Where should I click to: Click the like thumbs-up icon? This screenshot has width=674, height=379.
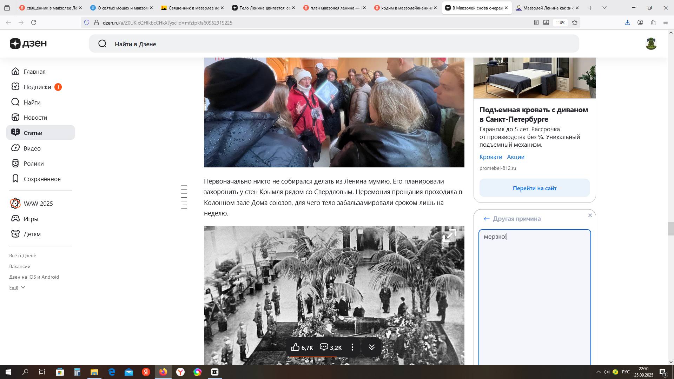(x=295, y=347)
